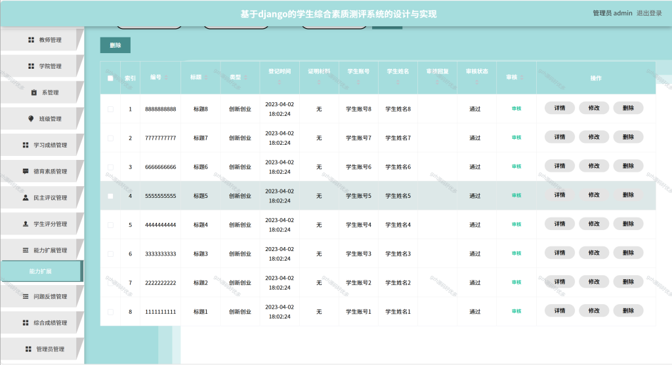Click the cell 学生姓名2
The height and width of the screenshot is (365, 672).
[398, 283]
